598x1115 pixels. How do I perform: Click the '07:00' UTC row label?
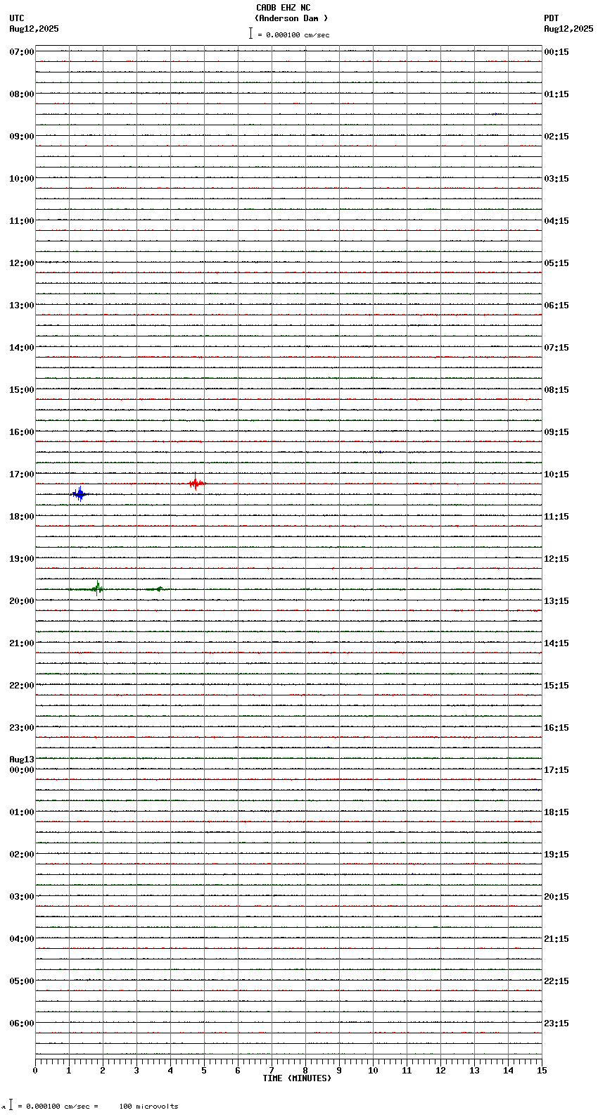(x=22, y=52)
